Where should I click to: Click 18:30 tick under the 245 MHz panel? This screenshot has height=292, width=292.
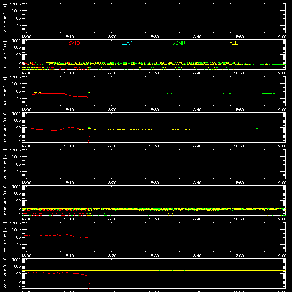point(154,37)
